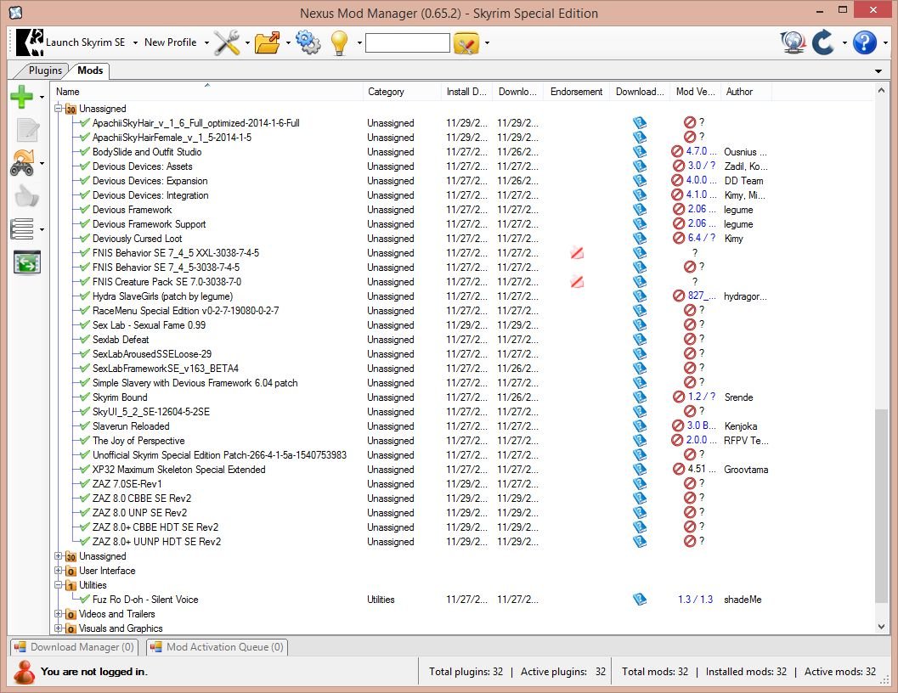
Task: Sort by the Endorsement column header
Action: click(576, 92)
